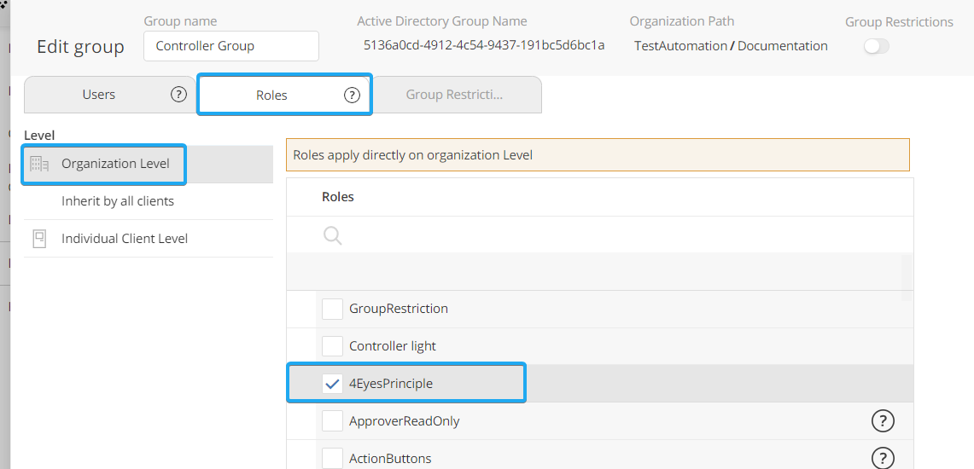Switch to the Roles tab
Viewport: 974px width, 469px height.
(x=271, y=96)
